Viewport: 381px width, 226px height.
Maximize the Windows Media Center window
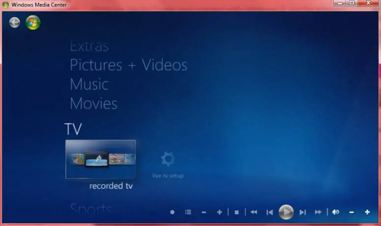(x=352, y=3)
